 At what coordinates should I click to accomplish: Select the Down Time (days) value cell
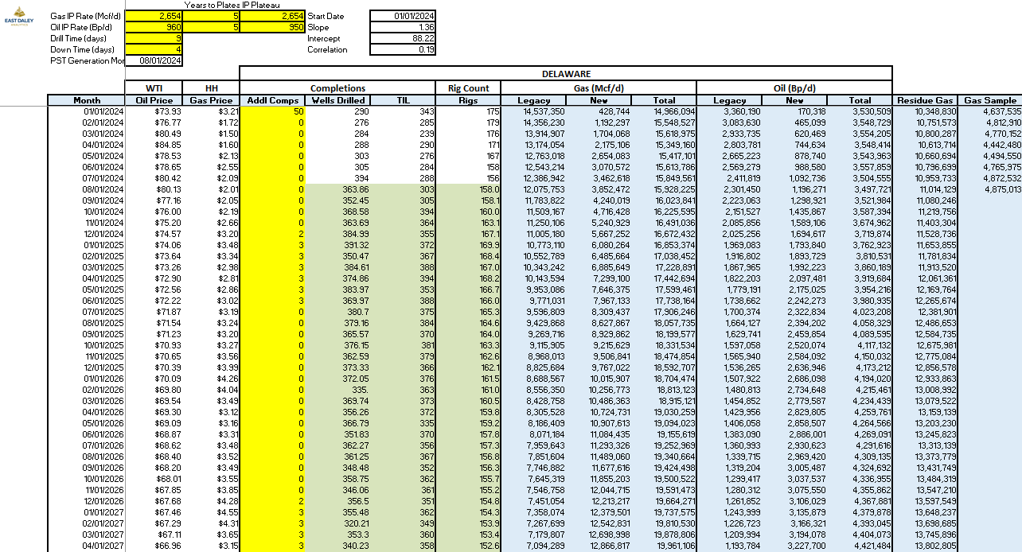154,49
